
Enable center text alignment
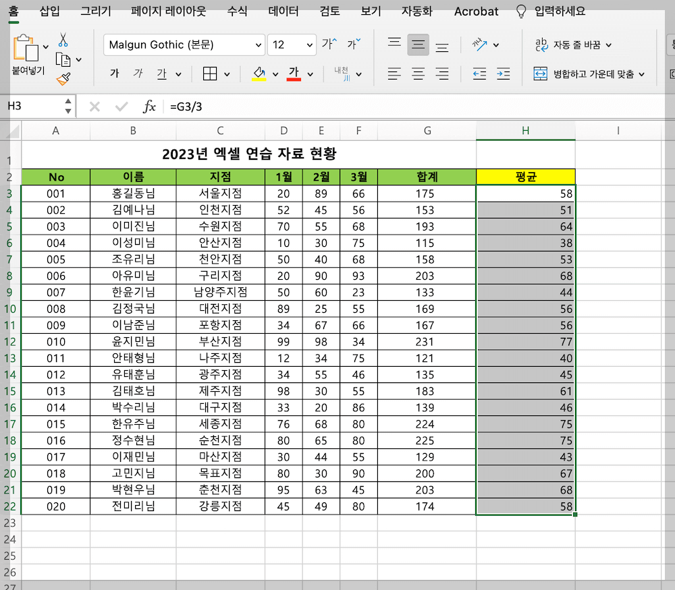point(418,73)
